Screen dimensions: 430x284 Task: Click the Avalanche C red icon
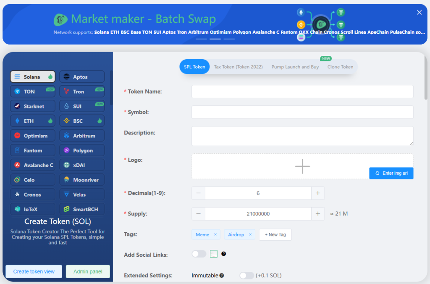point(17,165)
